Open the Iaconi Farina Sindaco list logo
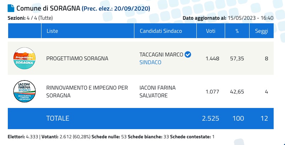This screenshot has width=285, height=145. click(24, 91)
